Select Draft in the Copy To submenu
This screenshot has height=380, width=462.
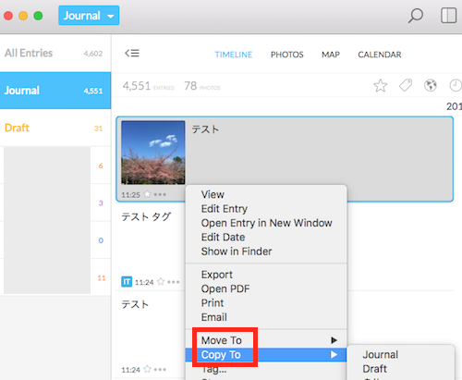[x=374, y=369]
